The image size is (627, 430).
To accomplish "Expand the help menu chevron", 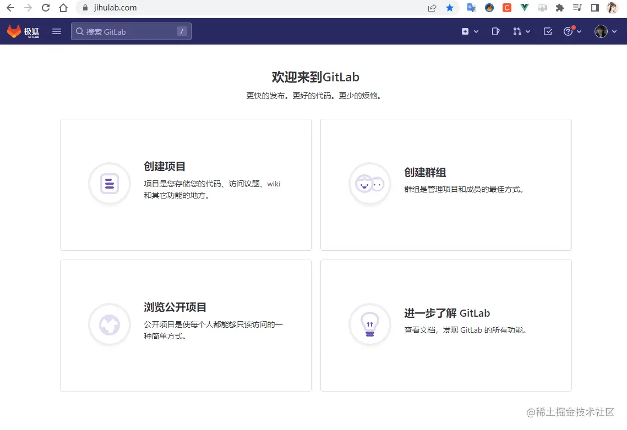I will tap(579, 31).
